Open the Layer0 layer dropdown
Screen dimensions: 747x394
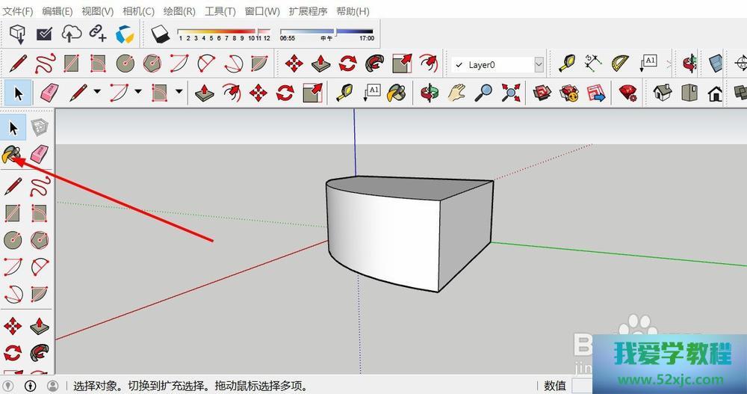(539, 65)
